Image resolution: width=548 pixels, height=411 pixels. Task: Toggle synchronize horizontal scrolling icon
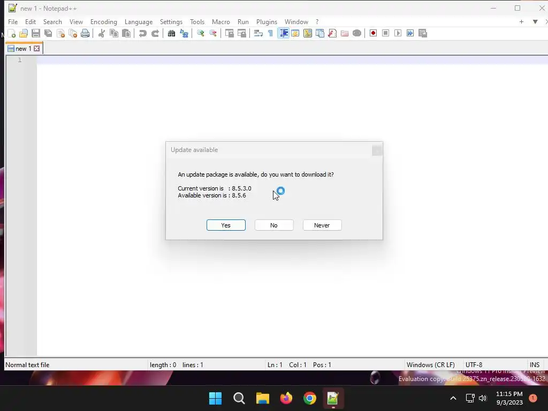(241, 33)
